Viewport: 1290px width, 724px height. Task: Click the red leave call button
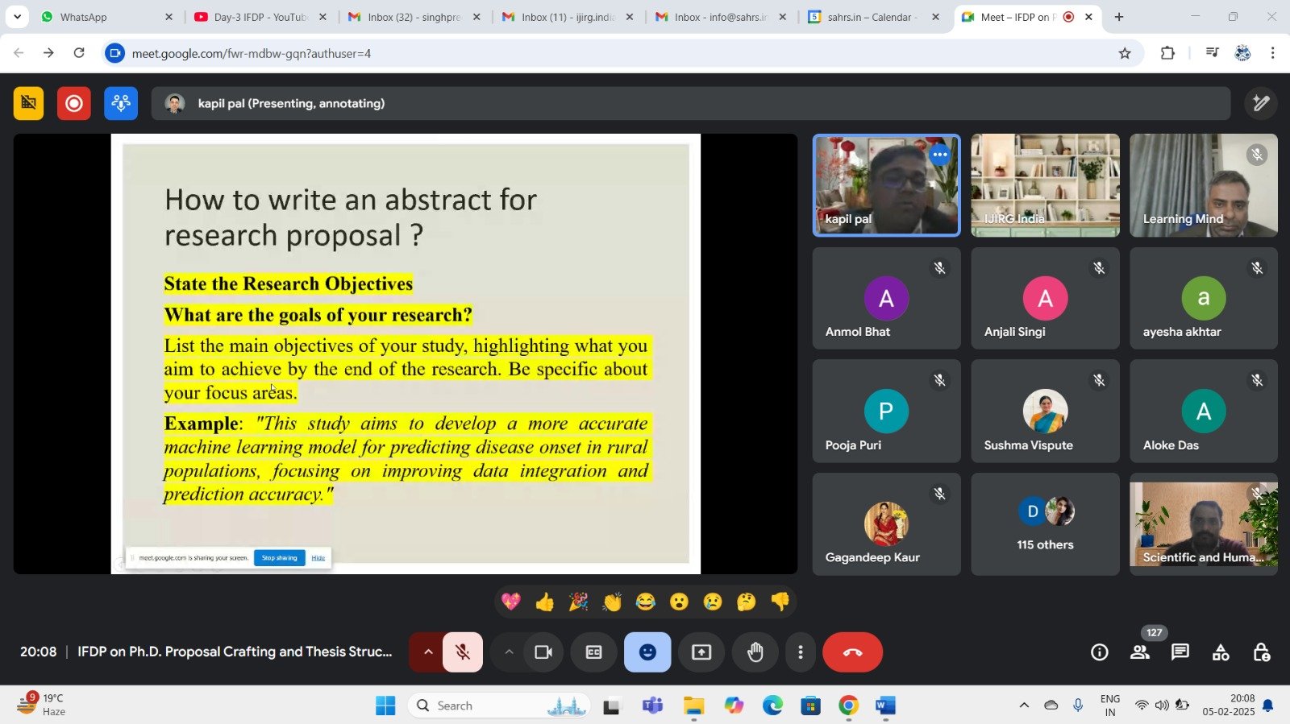point(852,652)
